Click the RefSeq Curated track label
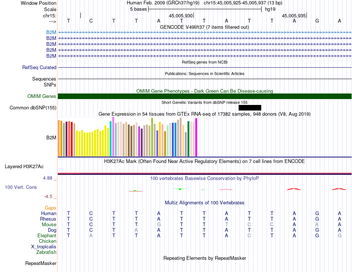352x272 pixels. click(39, 67)
